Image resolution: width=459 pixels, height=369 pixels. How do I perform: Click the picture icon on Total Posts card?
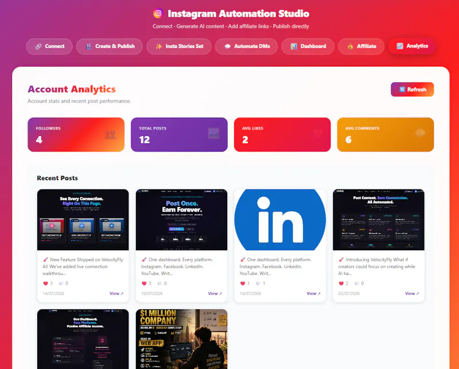point(213,133)
